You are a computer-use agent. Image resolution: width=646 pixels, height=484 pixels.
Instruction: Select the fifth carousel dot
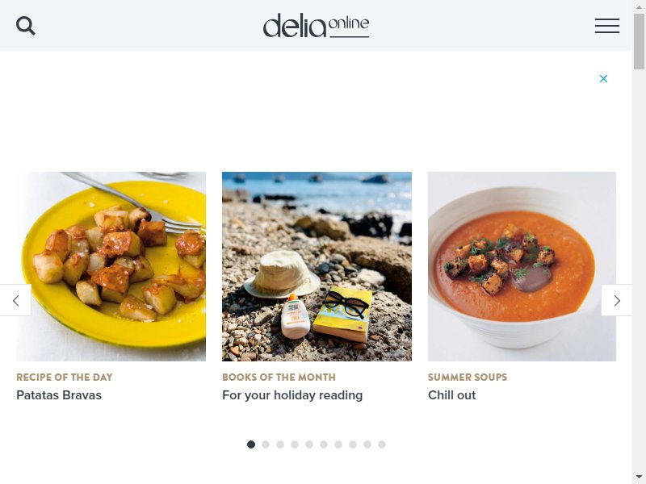309,444
